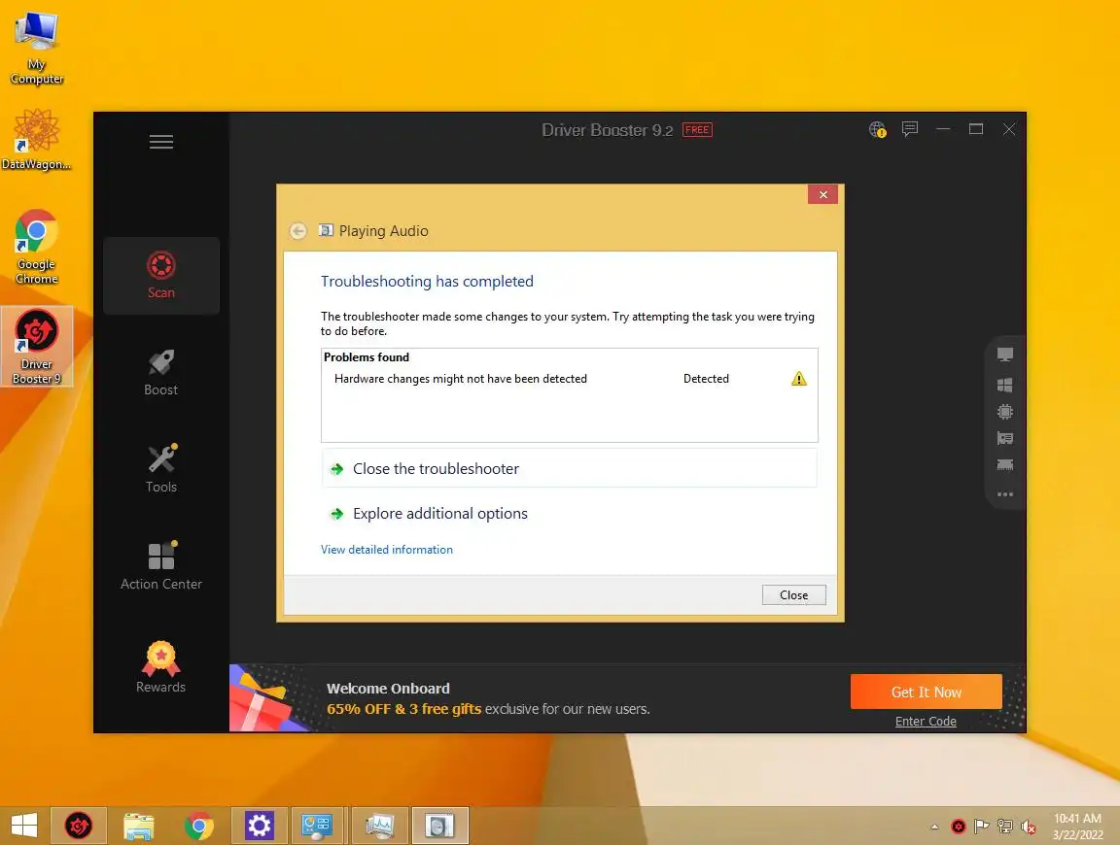The width and height of the screenshot is (1120, 845).
Task: Open the Settings gear taskbar icon
Action: (x=260, y=826)
